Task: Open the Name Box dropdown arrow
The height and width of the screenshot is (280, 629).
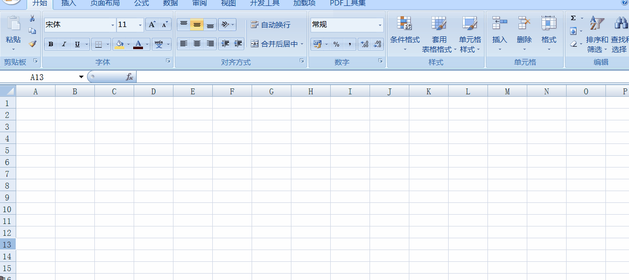Action: (x=81, y=77)
